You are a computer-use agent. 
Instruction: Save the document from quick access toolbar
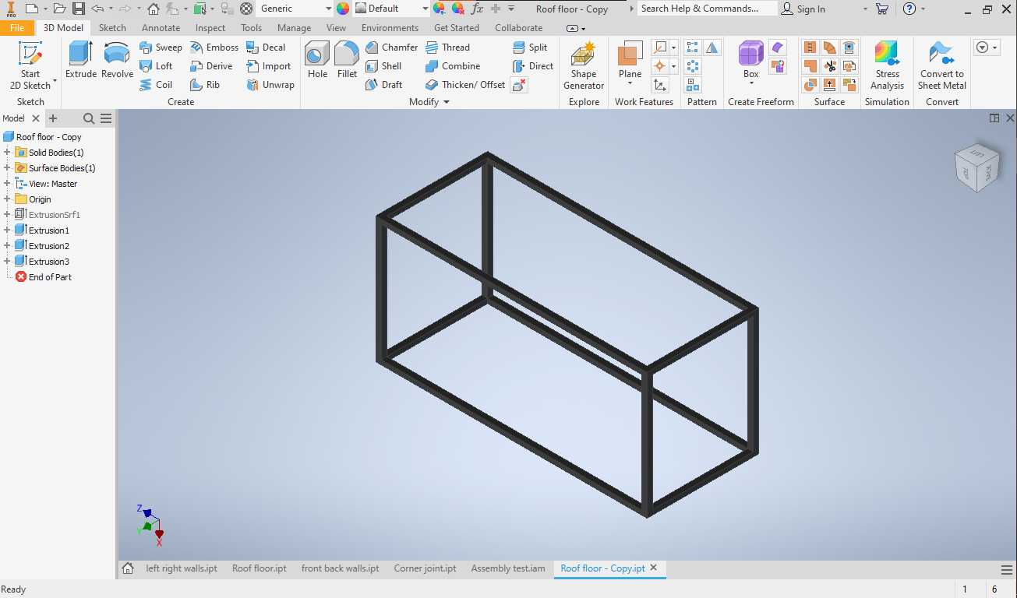click(79, 9)
